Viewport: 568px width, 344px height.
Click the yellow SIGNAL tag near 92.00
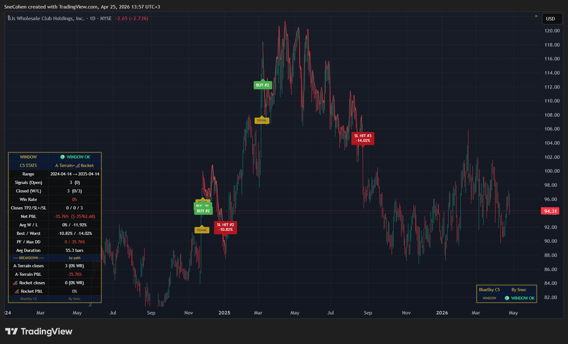(x=202, y=230)
